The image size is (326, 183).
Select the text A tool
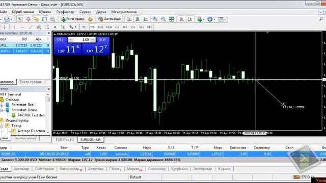click(55, 27)
